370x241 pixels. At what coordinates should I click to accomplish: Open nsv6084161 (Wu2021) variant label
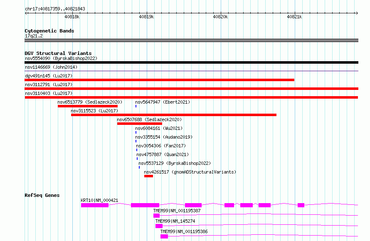click(x=159, y=128)
